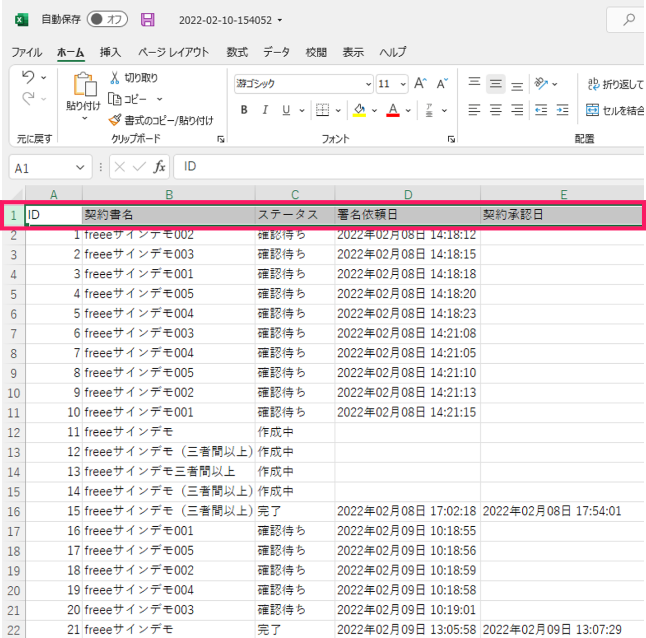Click the Save floppy disk icon

pos(148,19)
